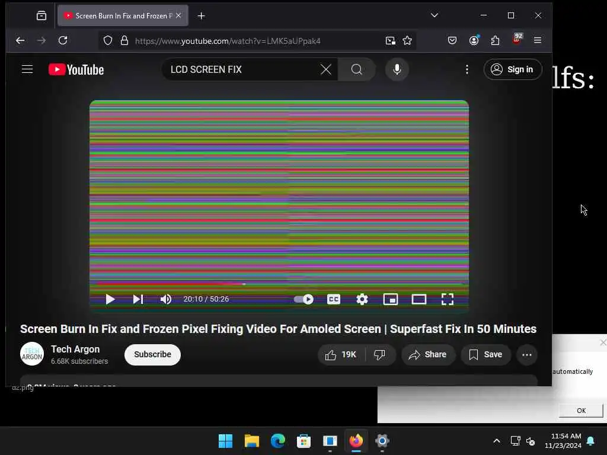
Task: Toggle autoplay switch in player
Action: [303, 299]
